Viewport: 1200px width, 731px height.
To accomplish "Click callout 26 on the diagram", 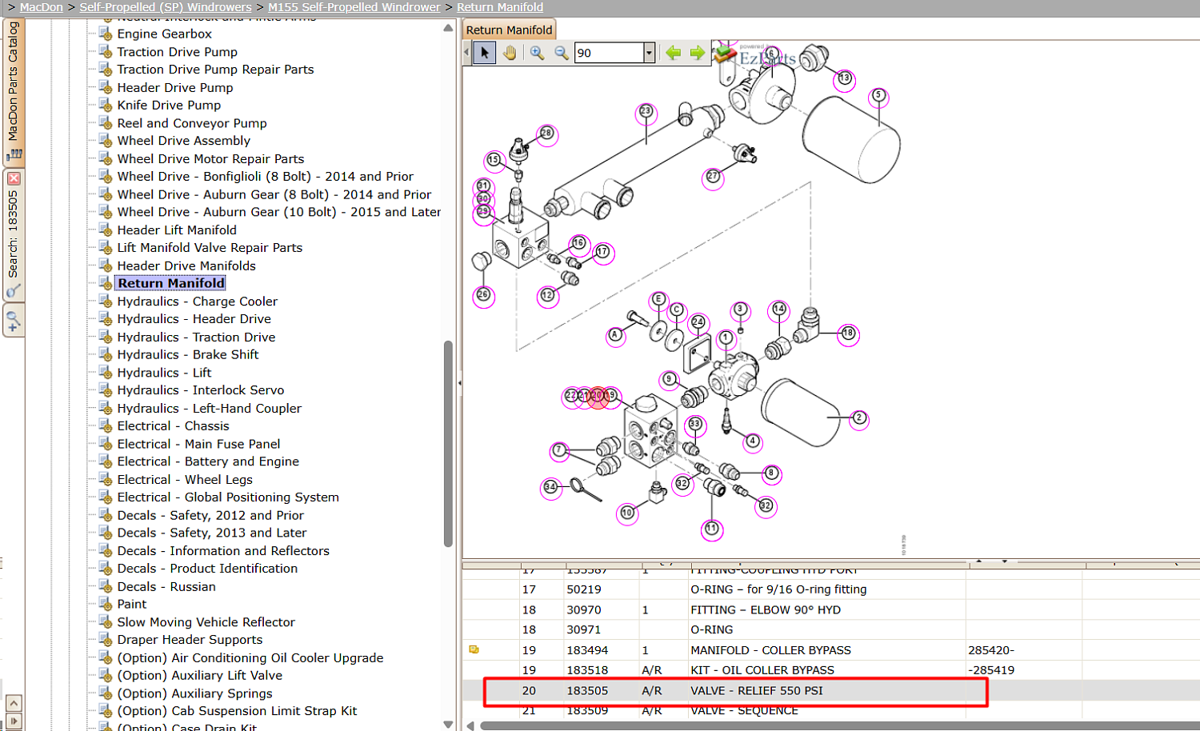I will point(483,295).
